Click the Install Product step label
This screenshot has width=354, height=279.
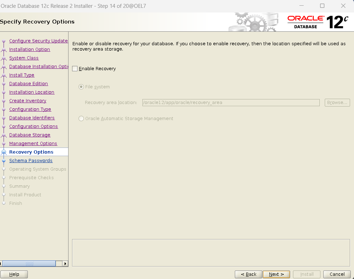click(25, 195)
